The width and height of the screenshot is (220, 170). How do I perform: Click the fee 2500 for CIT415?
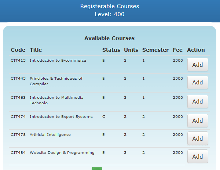coord(178,61)
